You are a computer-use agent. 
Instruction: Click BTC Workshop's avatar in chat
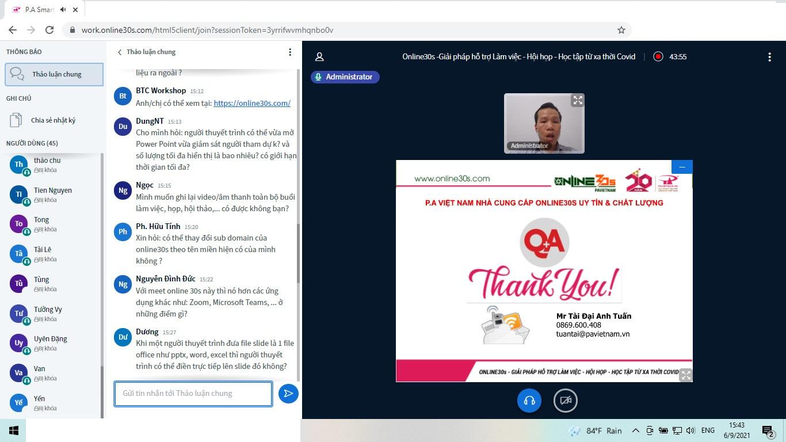[123, 96]
